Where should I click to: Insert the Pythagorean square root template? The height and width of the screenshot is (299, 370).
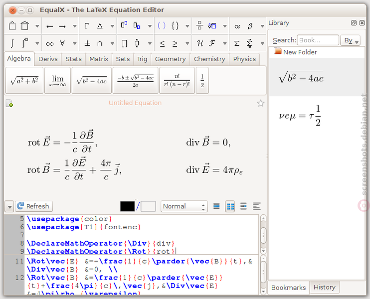click(x=24, y=80)
